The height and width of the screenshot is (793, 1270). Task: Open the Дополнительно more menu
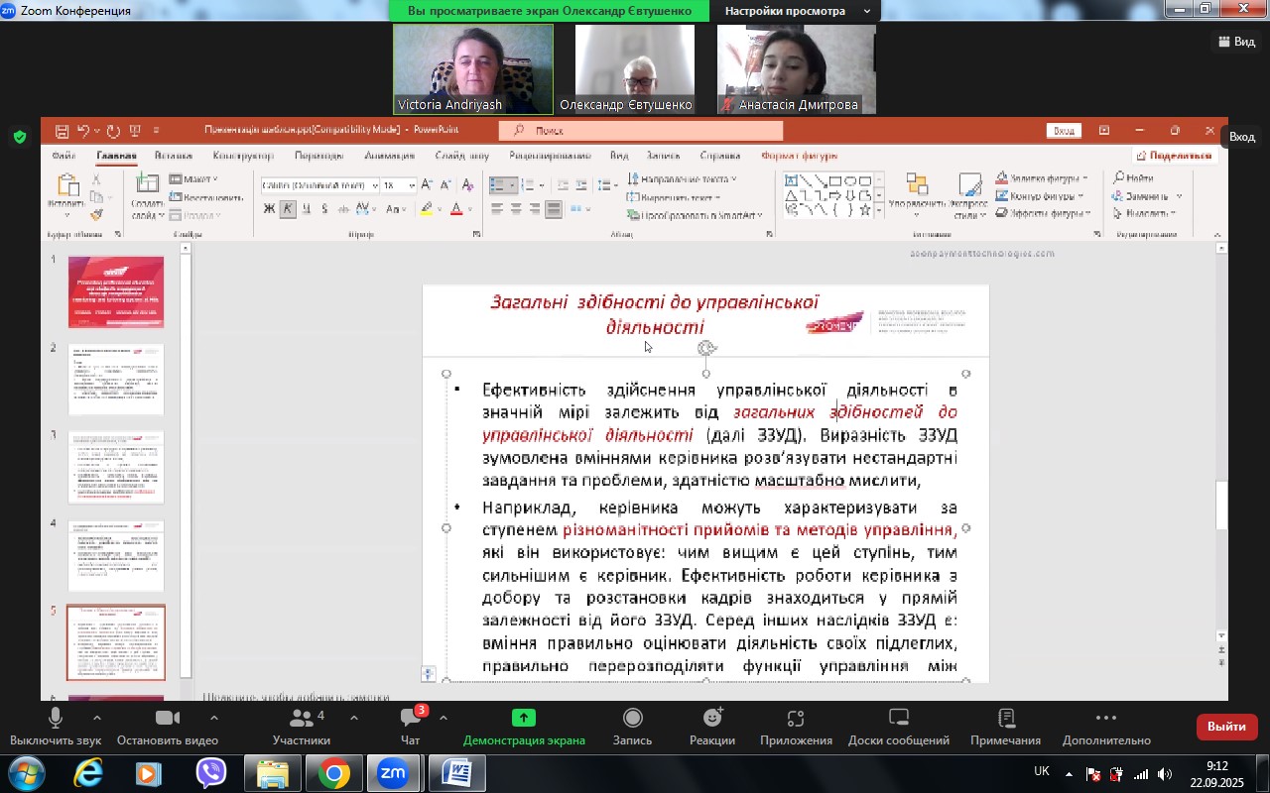[1106, 719]
